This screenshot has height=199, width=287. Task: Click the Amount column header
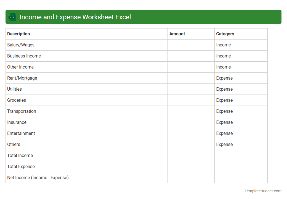(177, 34)
